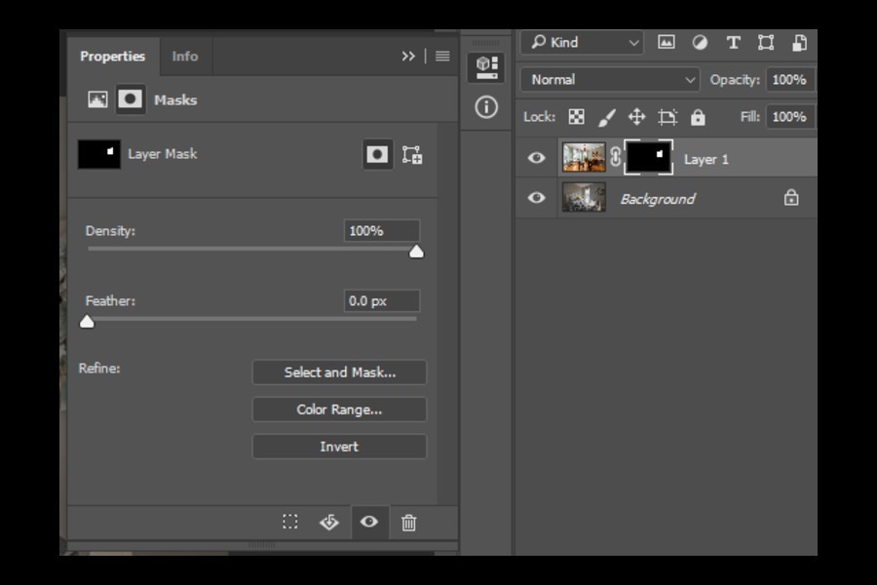Apply the layer mask

click(x=328, y=523)
